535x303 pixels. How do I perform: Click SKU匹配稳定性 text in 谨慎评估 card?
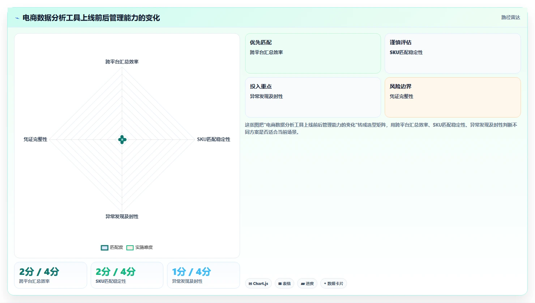pyautogui.click(x=406, y=52)
